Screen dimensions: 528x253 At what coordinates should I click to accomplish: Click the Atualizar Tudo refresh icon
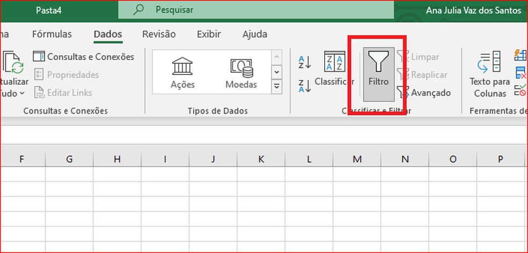[x=13, y=63]
